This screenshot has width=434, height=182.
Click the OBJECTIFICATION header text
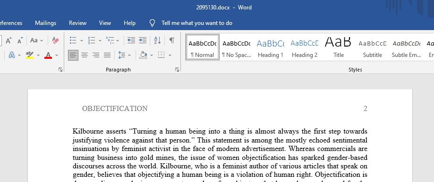[x=115, y=109]
